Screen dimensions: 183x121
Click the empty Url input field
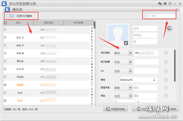click(x=146, y=71)
